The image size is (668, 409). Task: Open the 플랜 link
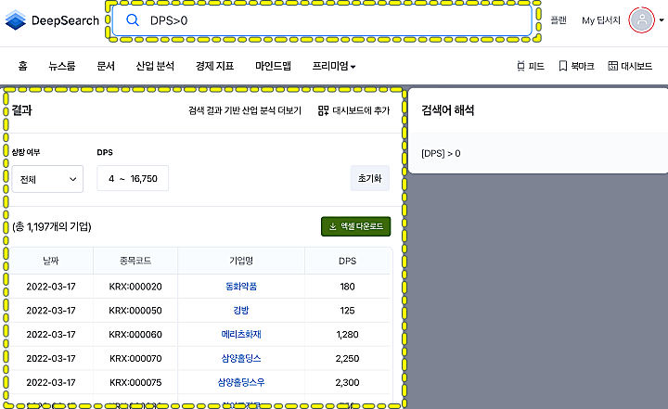pos(559,20)
